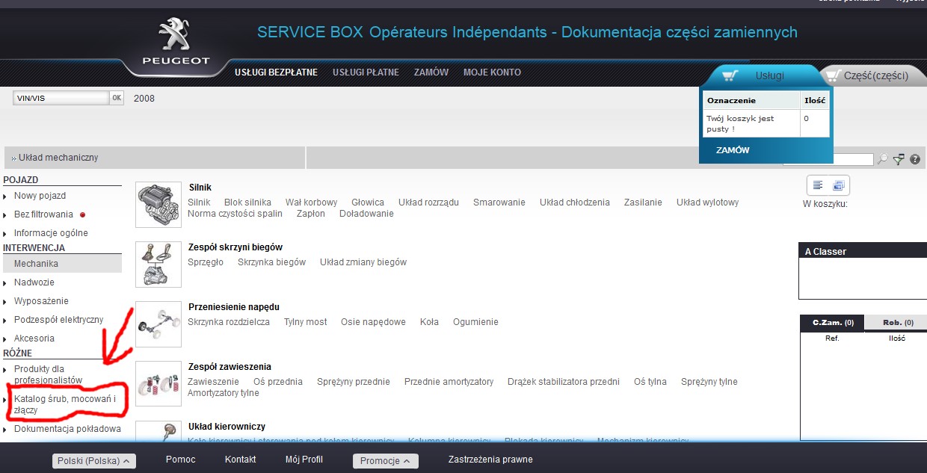Open Skrzynka biegów link
927x473 pixels.
[x=271, y=262]
